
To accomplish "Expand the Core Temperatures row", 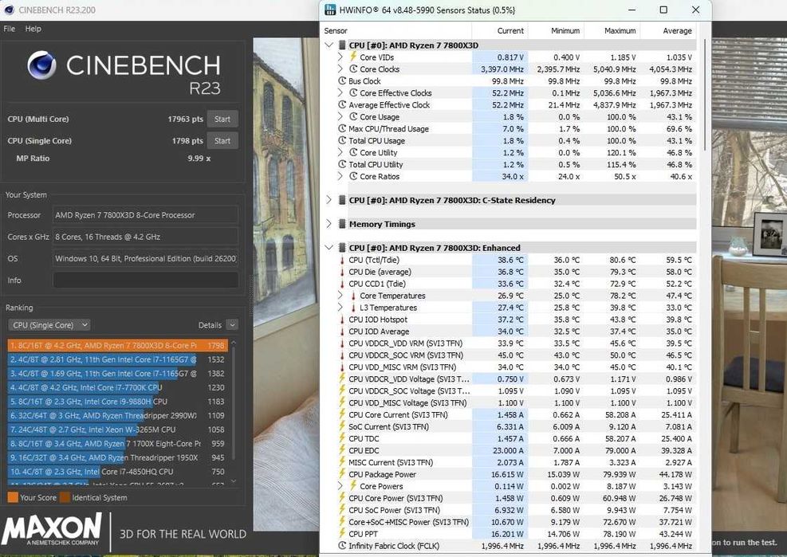I will pos(340,296).
